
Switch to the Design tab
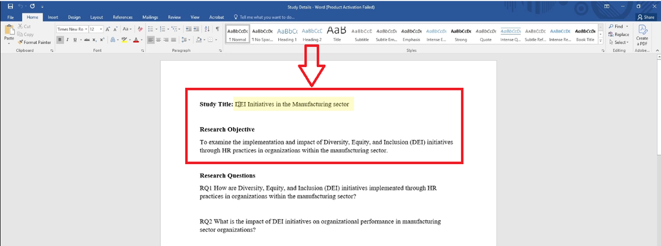(74, 17)
